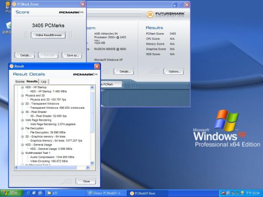This screenshot has width=263, height=197.
Task: Open Internet Explorer from the quick launch
Action: click(x=28, y=193)
